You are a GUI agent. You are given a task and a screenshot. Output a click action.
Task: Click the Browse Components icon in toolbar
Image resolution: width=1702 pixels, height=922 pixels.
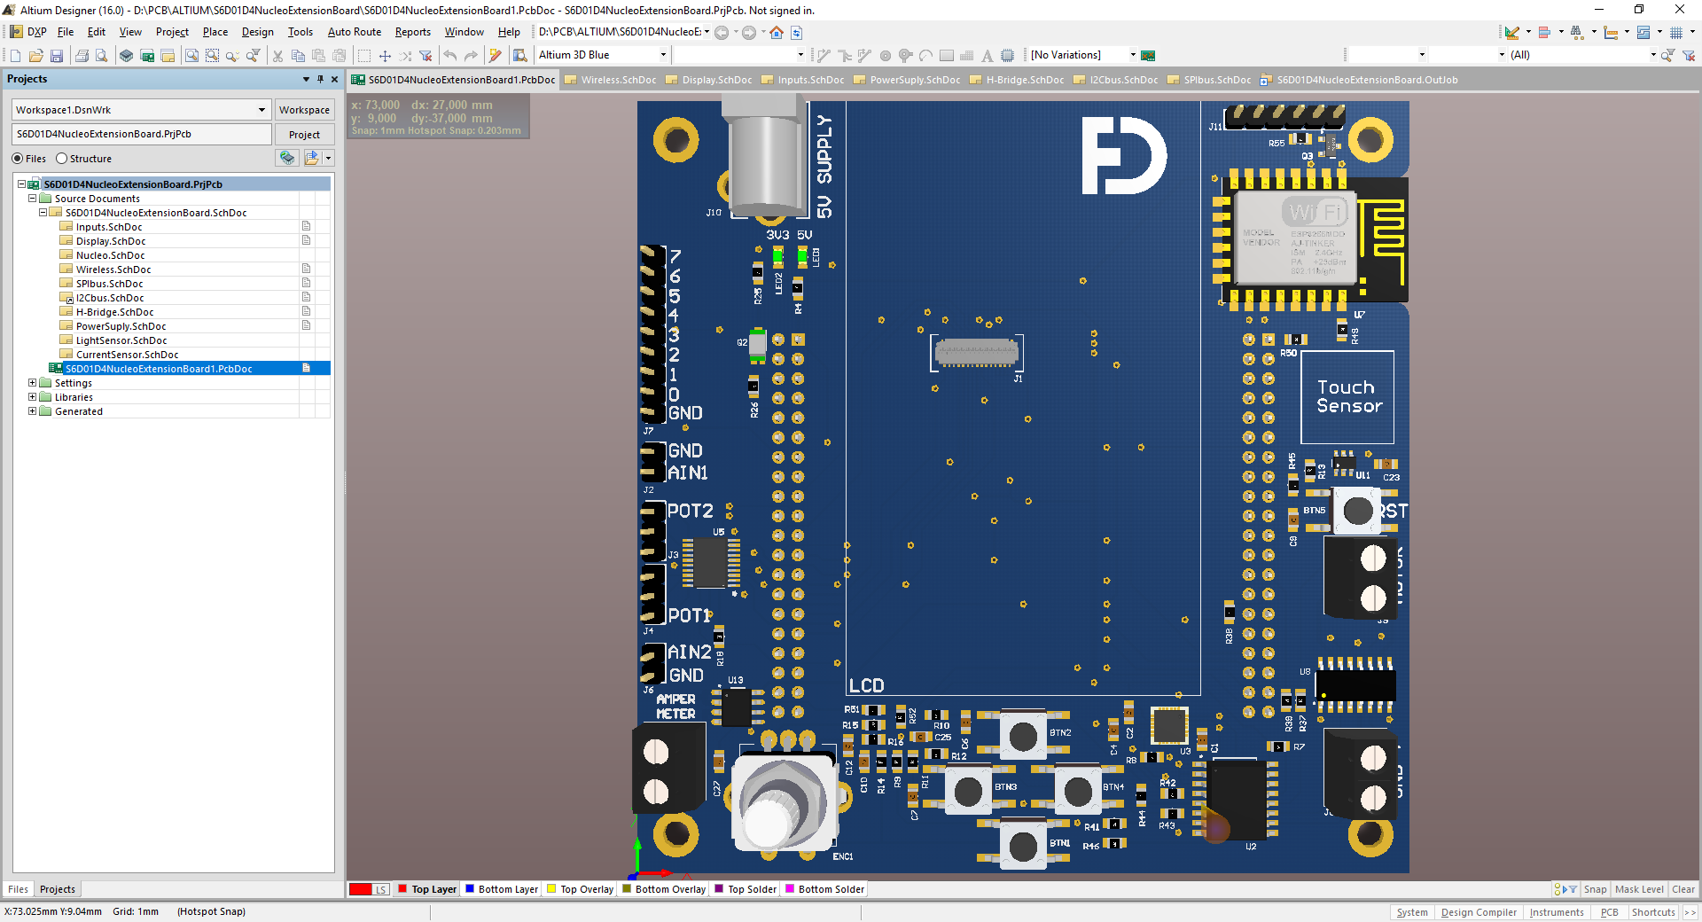pos(519,56)
